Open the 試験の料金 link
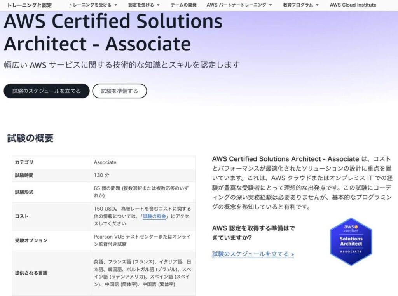Image resolution: width=398 pixels, height=296 pixels. [x=154, y=216]
